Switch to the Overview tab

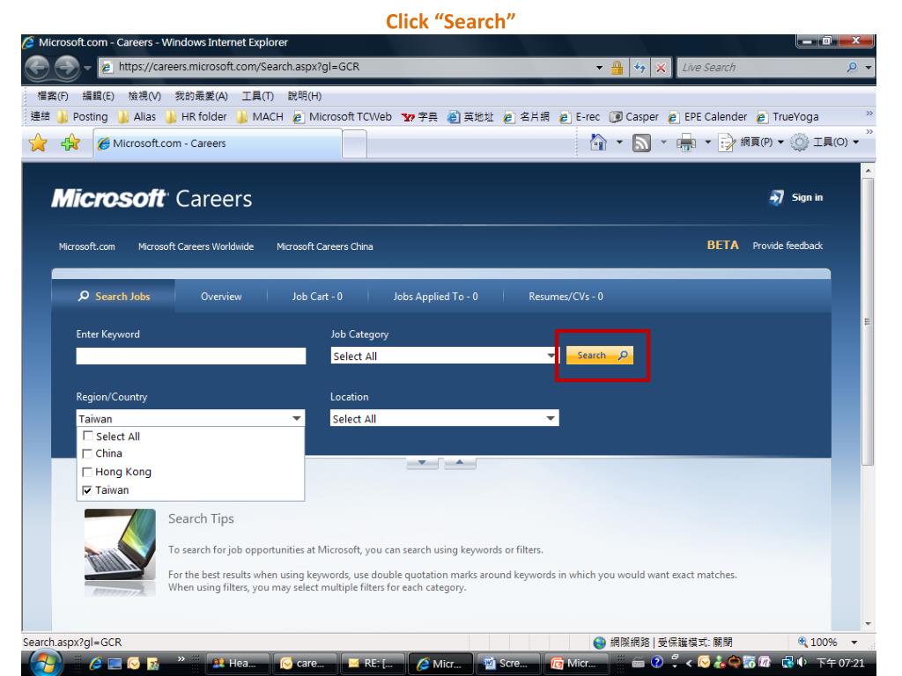click(221, 297)
